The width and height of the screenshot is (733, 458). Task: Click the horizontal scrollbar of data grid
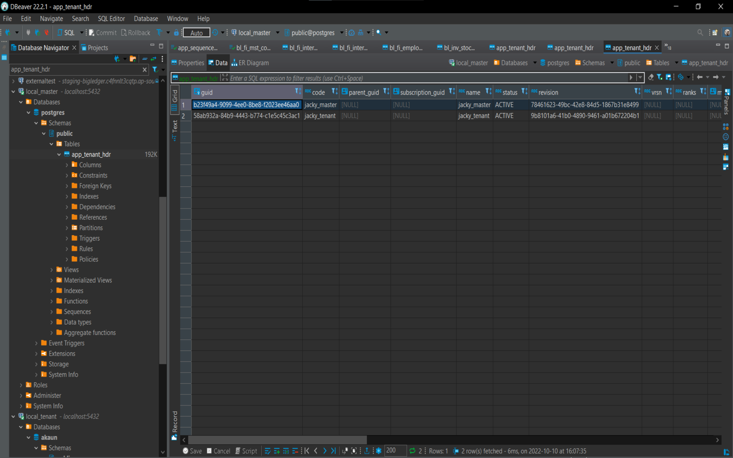(277, 440)
